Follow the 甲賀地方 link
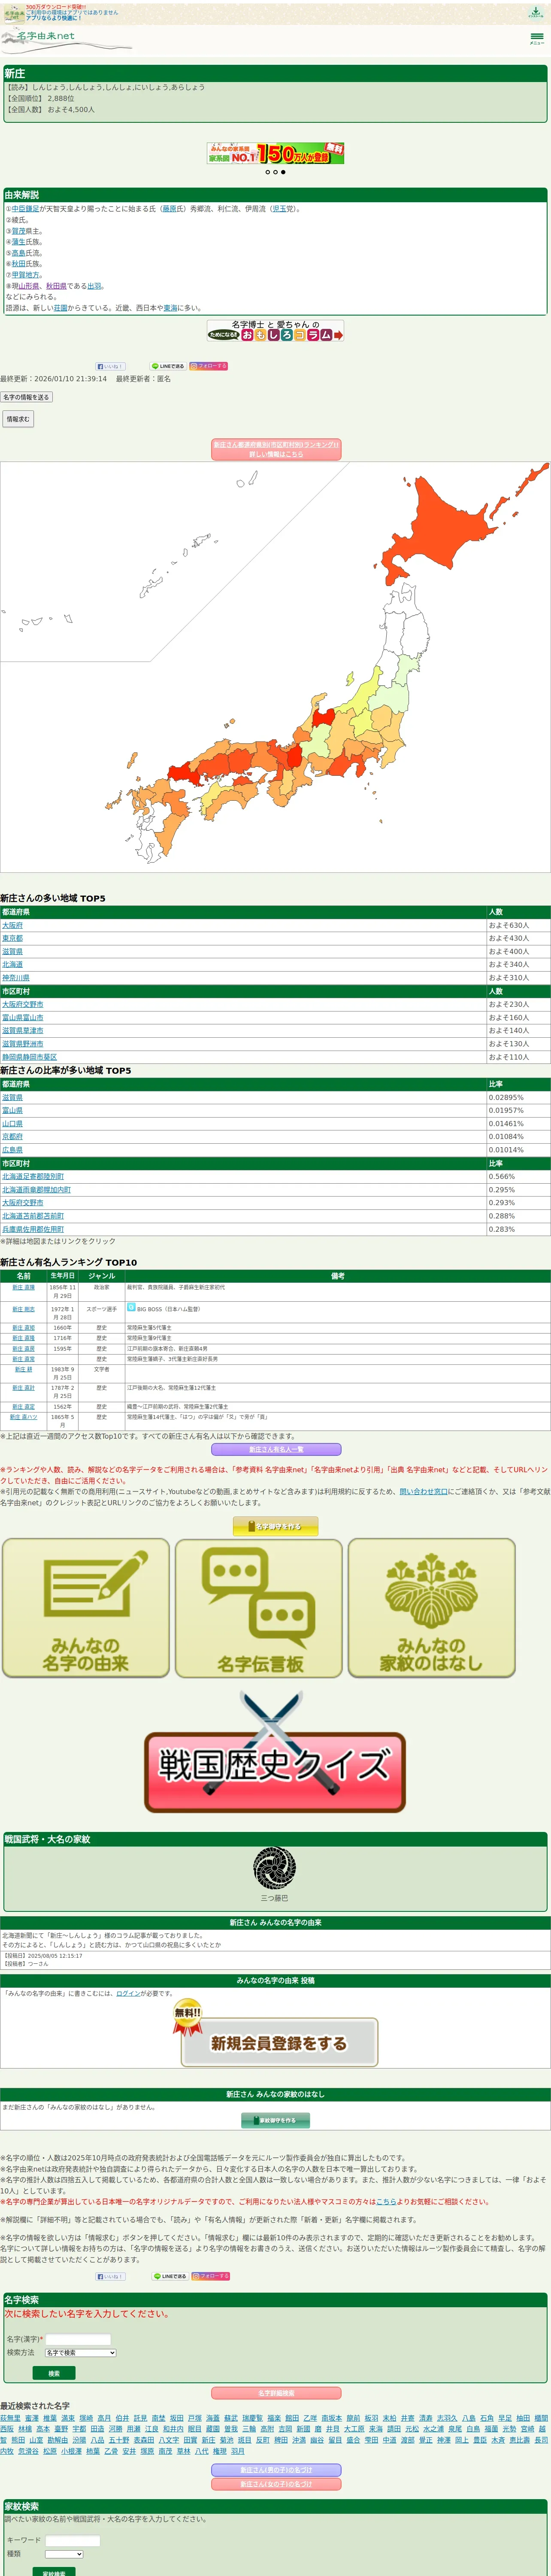Image resolution: width=551 pixels, height=2576 pixels. pyautogui.click(x=26, y=275)
